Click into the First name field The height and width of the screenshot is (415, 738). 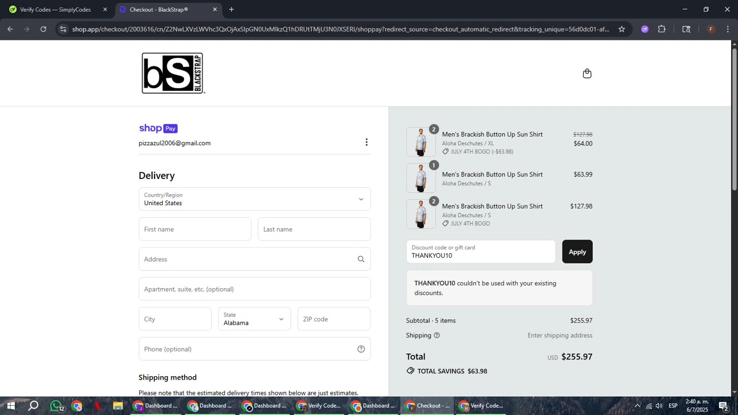coord(195,229)
